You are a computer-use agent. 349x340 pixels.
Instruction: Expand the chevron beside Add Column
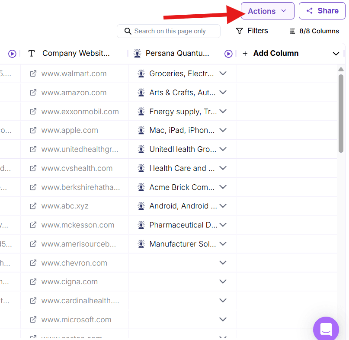tap(336, 54)
